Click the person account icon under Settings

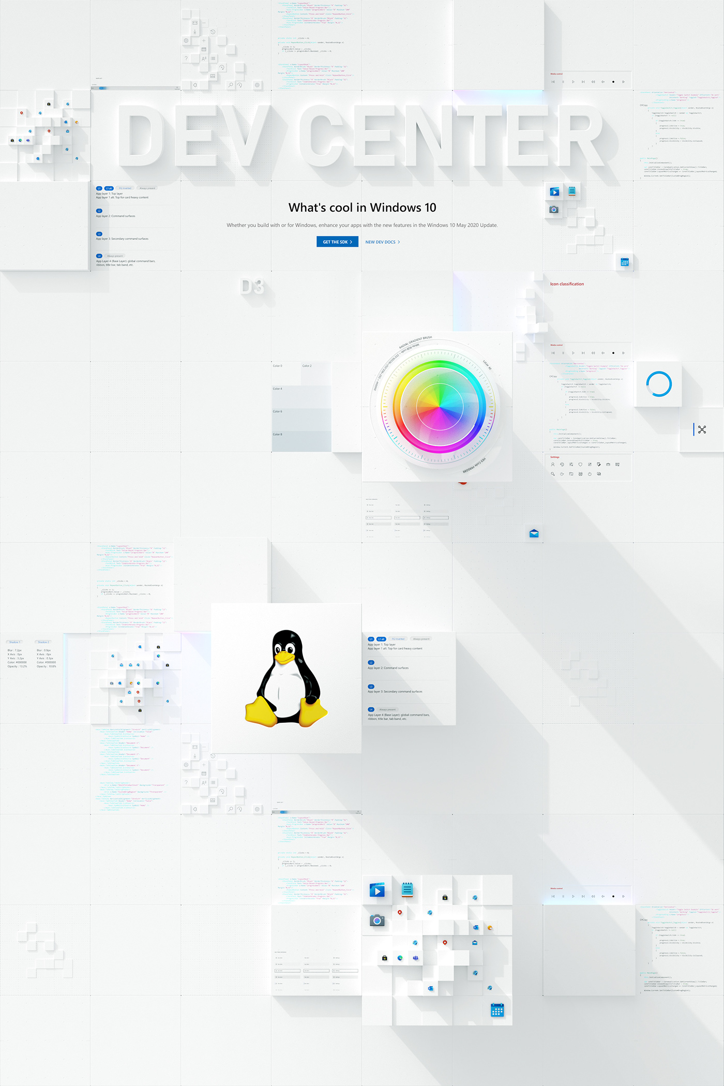553,465
